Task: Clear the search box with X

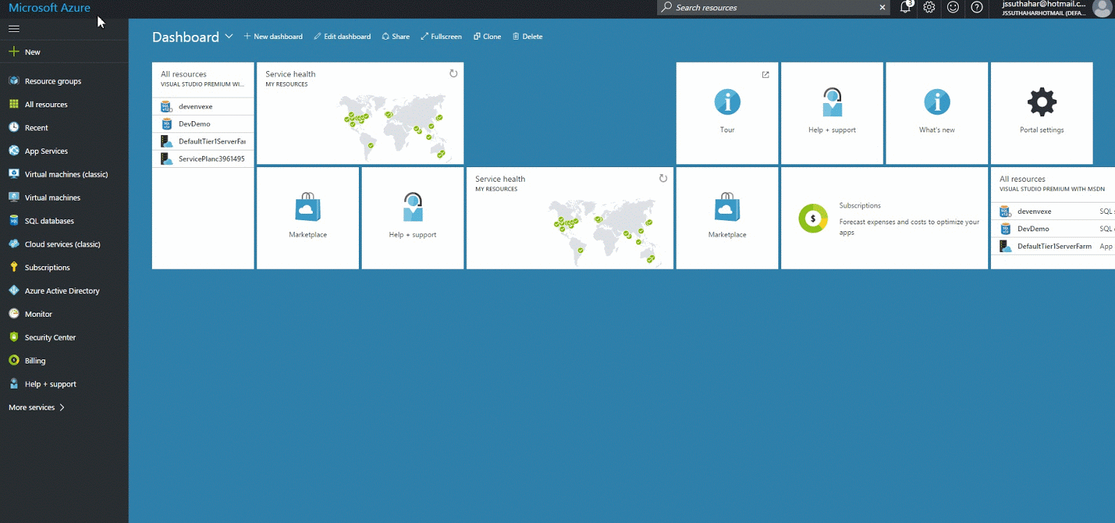Action: 882,8
